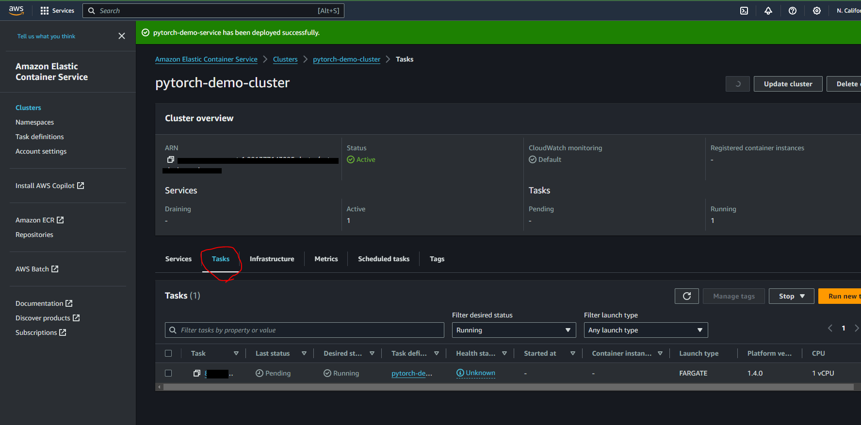The width and height of the screenshot is (861, 425).
Task: Switch to the Tags tab
Action: pyautogui.click(x=437, y=259)
